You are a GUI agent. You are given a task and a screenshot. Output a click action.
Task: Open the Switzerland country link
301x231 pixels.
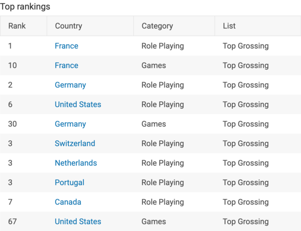pos(75,144)
